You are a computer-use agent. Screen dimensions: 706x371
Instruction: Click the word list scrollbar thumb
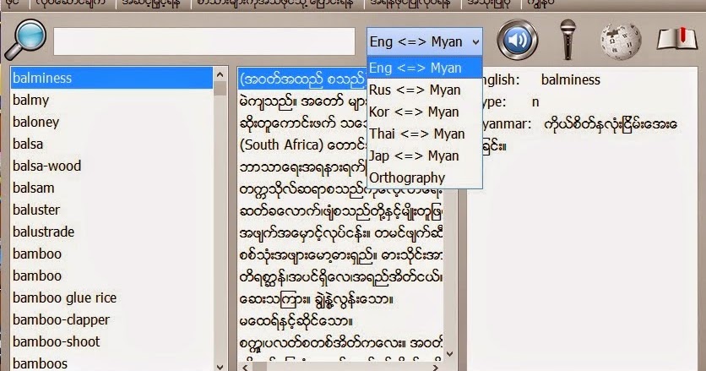coord(220,89)
